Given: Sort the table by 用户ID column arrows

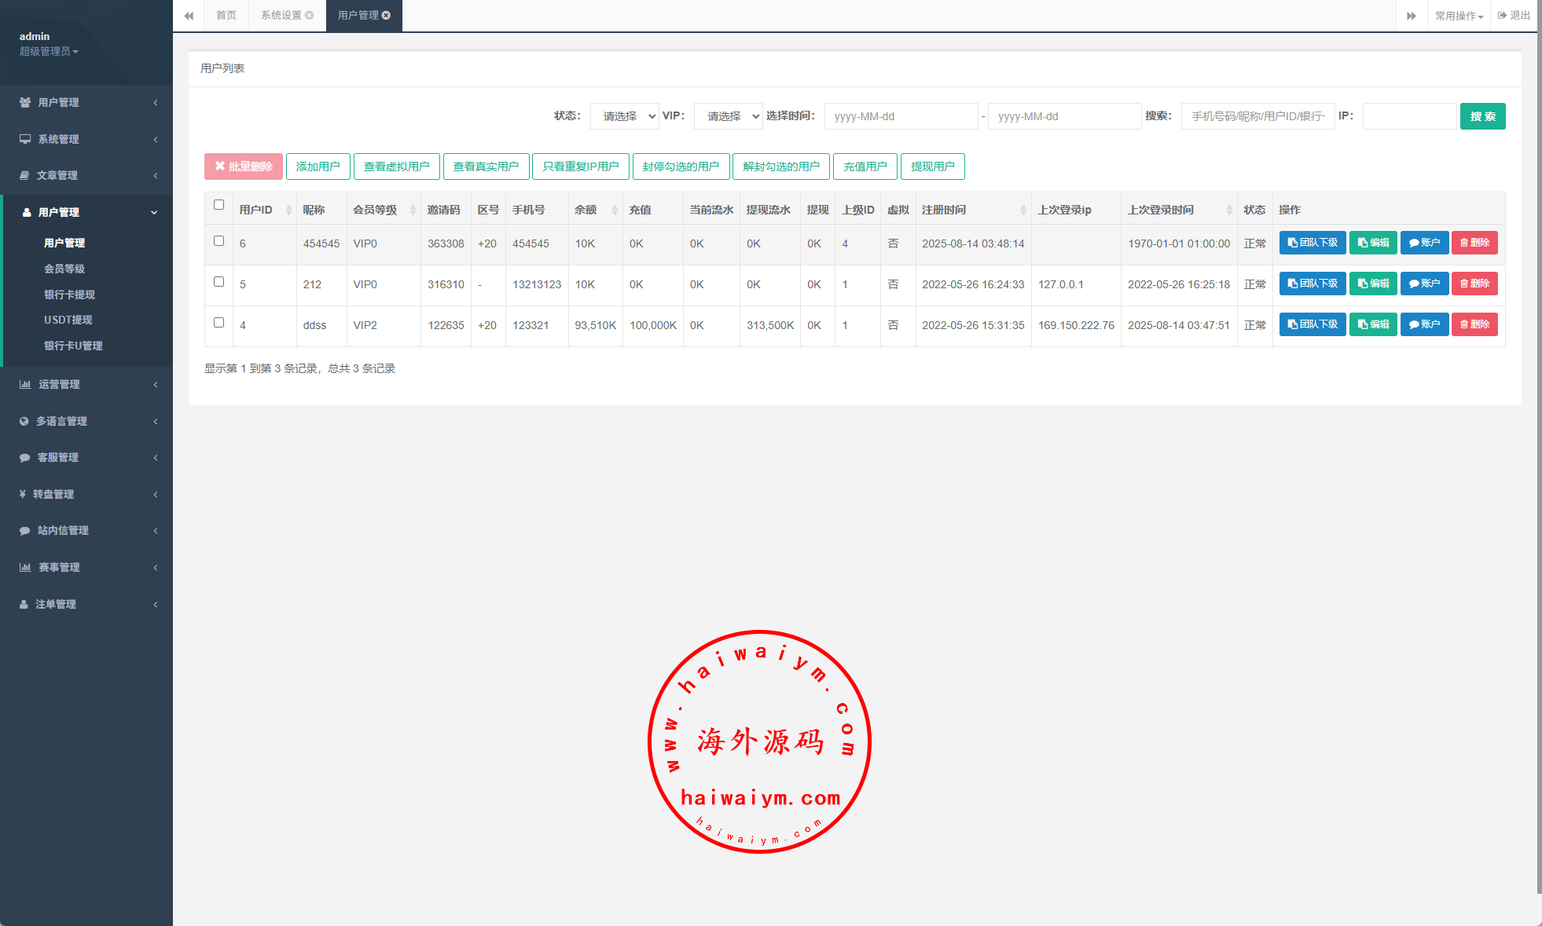Looking at the screenshot, I should point(288,210).
